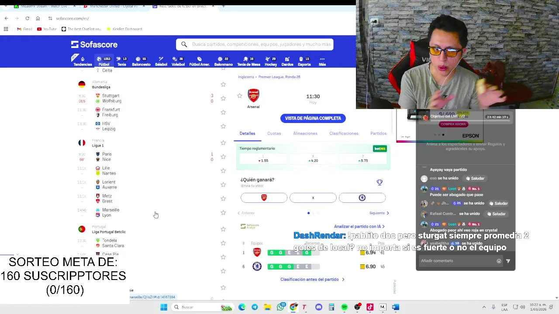Open the Béisbol sport category

(161, 61)
